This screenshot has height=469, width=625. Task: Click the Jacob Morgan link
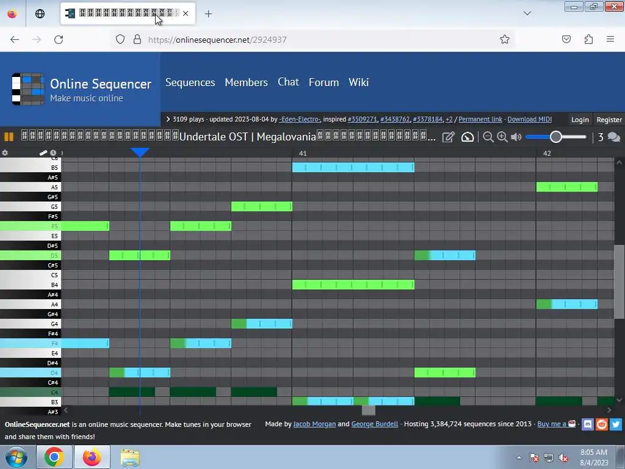click(314, 424)
